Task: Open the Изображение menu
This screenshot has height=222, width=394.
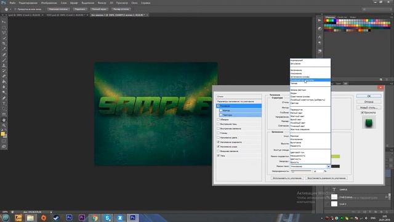Action: point(49,3)
